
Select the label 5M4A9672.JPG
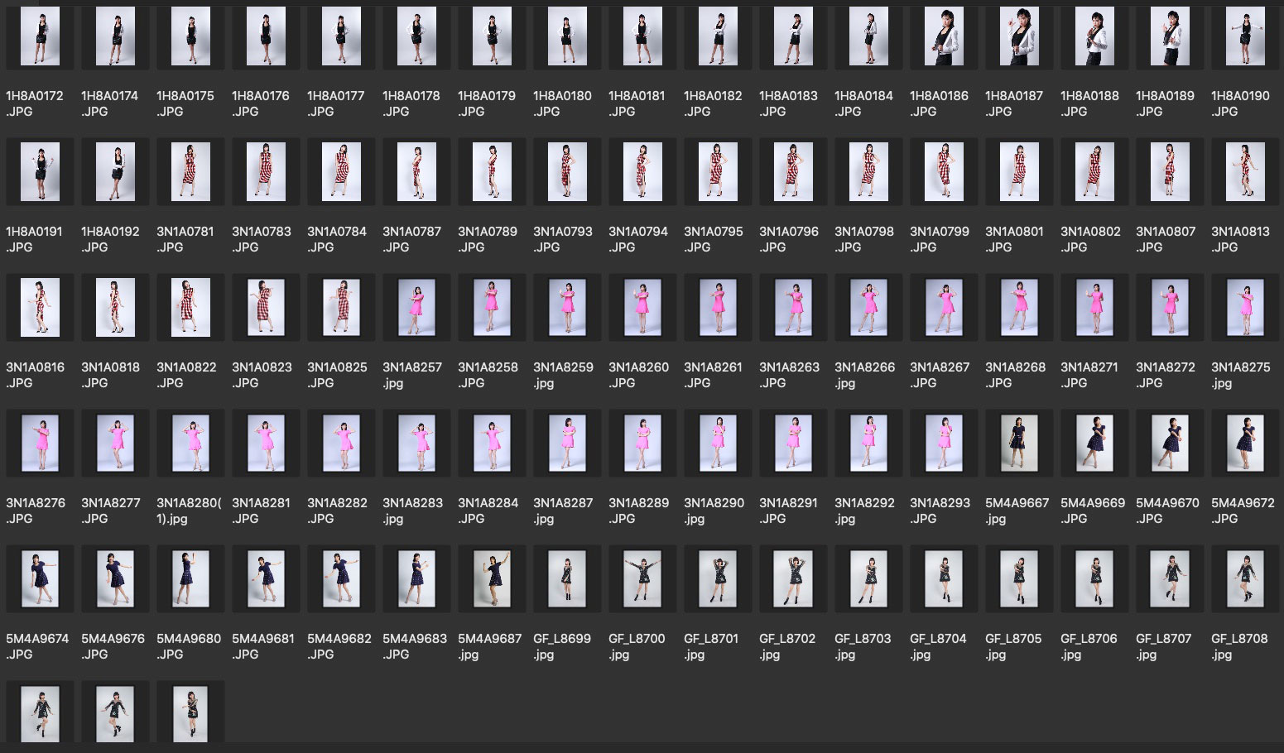click(x=1243, y=511)
